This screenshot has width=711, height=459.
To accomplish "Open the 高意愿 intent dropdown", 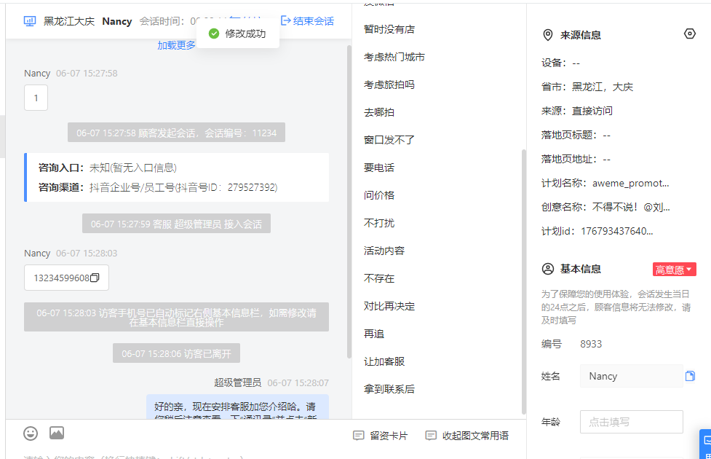I will point(675,270).
